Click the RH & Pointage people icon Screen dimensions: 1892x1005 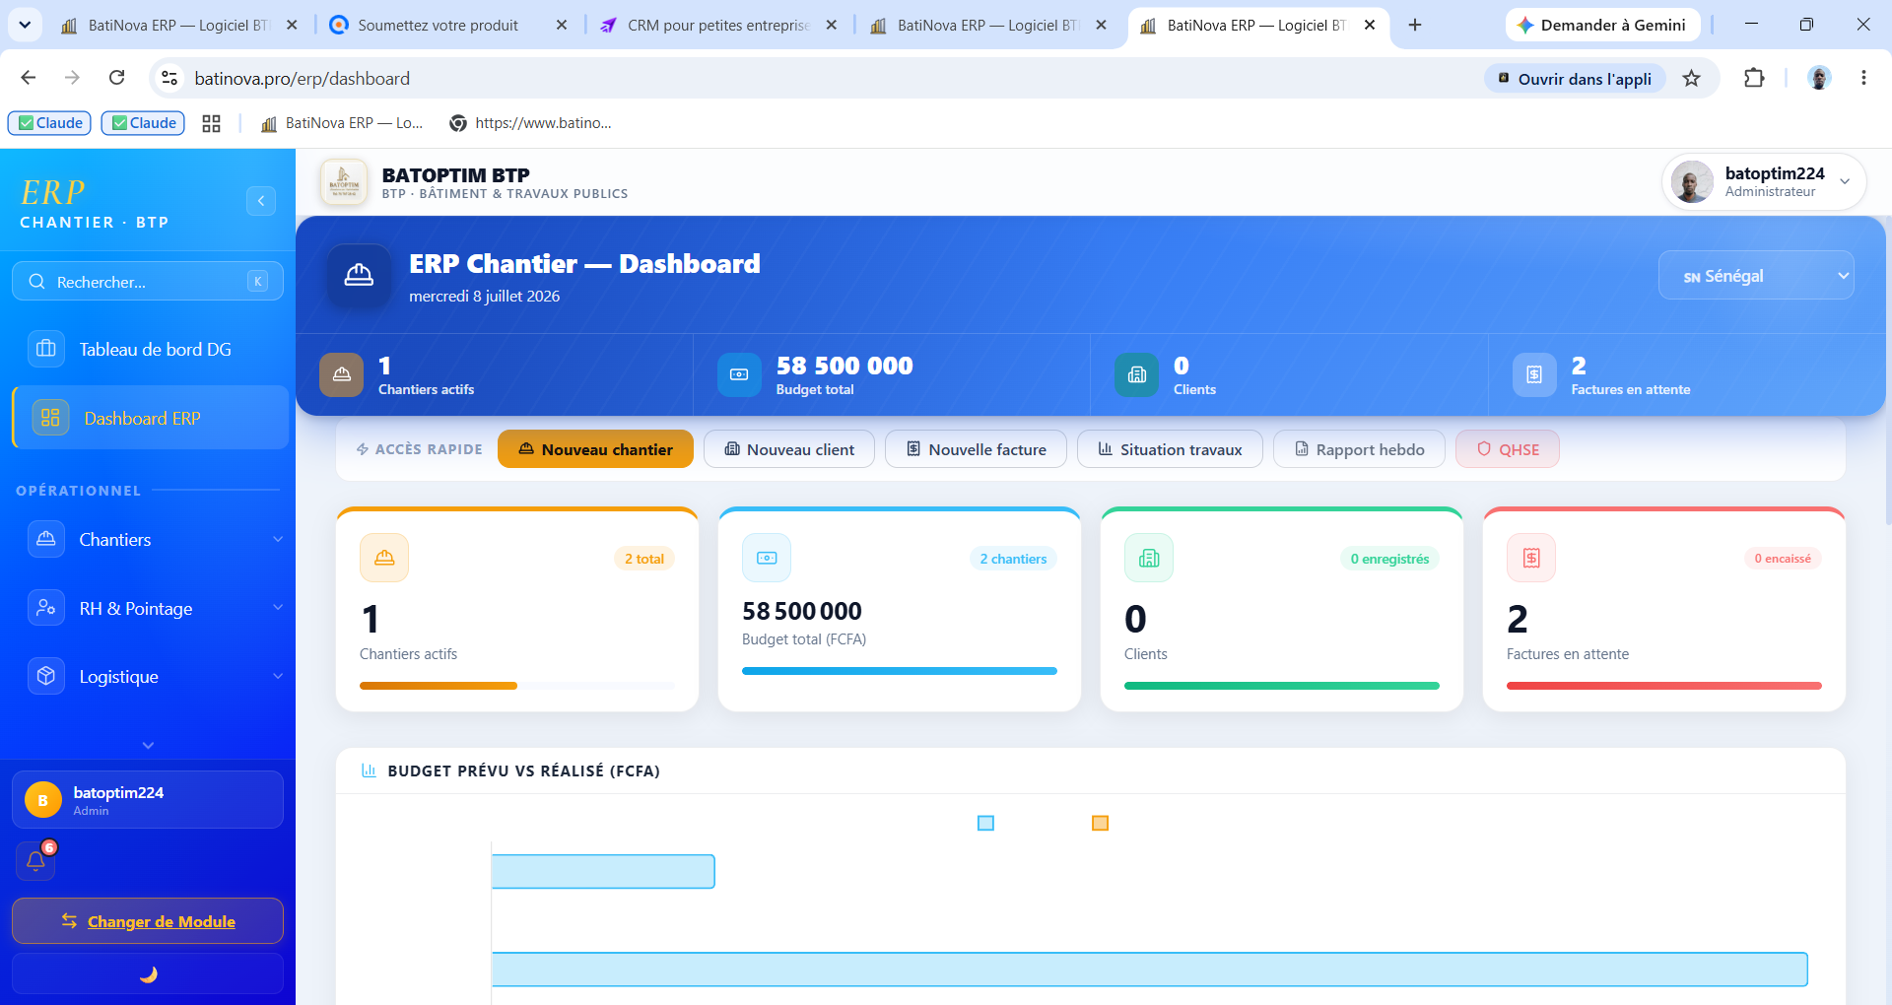[x=46, y=608]
